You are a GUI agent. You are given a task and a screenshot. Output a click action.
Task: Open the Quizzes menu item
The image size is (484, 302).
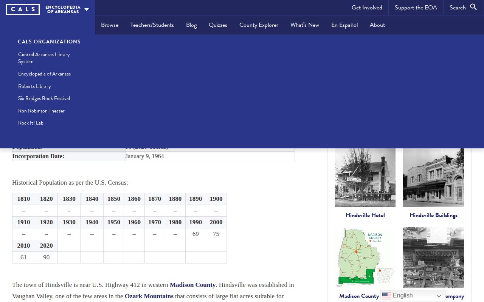pyautogui.click(x=218, y=25)
